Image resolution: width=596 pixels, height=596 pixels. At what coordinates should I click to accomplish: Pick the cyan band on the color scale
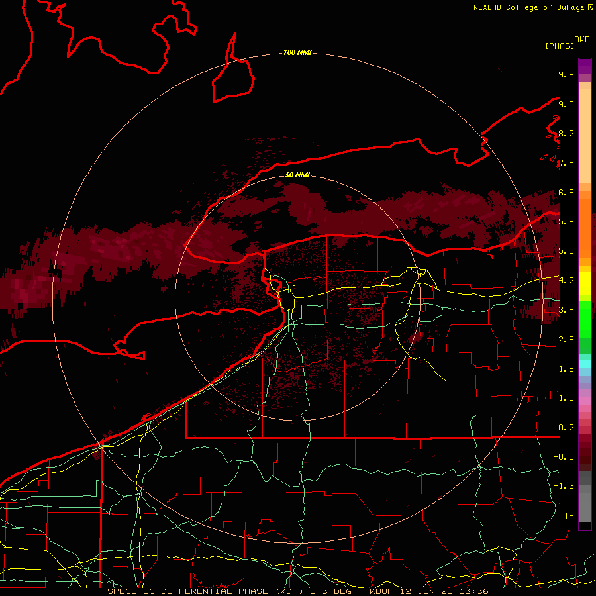click(x=585, y=364)
